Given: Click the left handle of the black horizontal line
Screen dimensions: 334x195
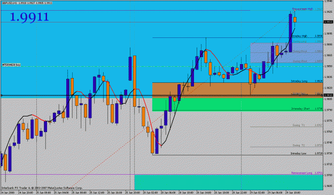Looking at the screenshot, I should pos(1,96).
